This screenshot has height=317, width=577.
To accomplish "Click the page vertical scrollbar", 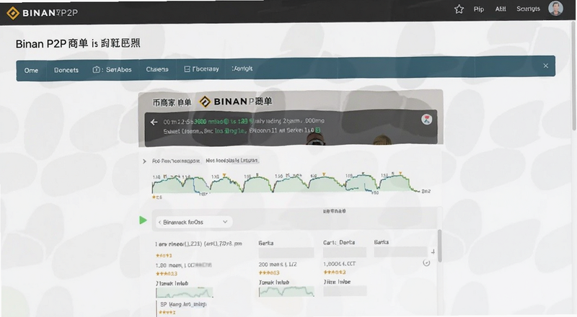I will click(574, 76).
